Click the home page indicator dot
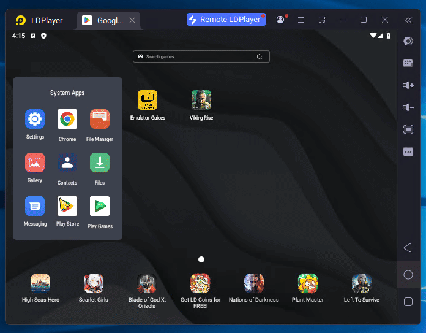 point(201,259)
